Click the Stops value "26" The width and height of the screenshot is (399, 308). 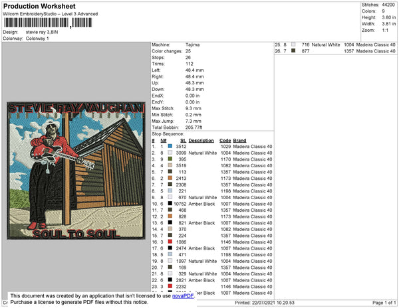(188, 57)
